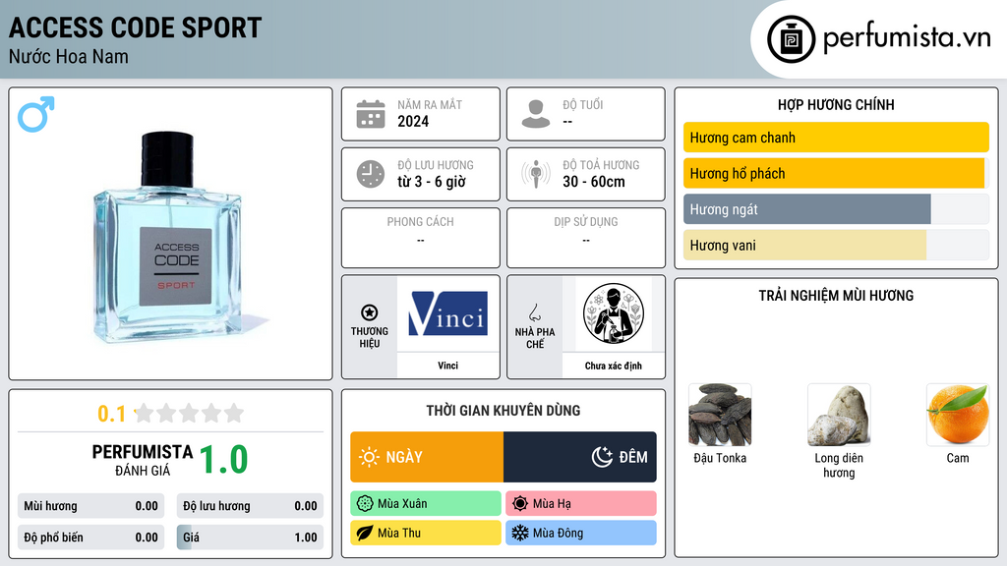Select the Đậu Tonka note image
Viewport: 1007px width, 566px height.
click(x=720, y=416)
